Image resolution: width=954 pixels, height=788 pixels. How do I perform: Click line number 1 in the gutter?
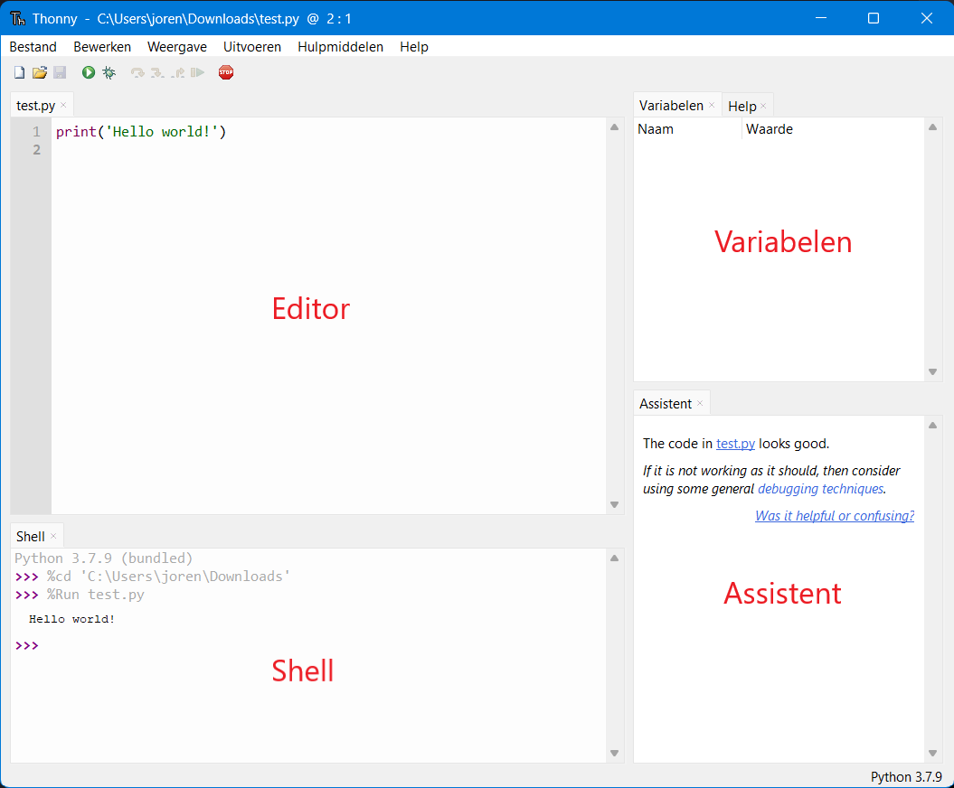click(x=36, y=132)
